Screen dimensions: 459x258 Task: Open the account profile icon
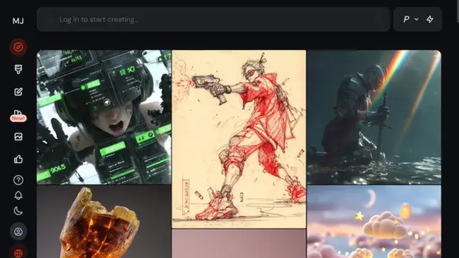pos(18,231)
